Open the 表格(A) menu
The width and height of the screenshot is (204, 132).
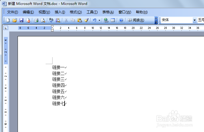[108, 12]
